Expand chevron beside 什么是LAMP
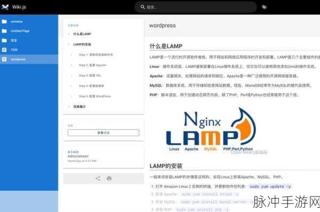 tap(69, 34)
